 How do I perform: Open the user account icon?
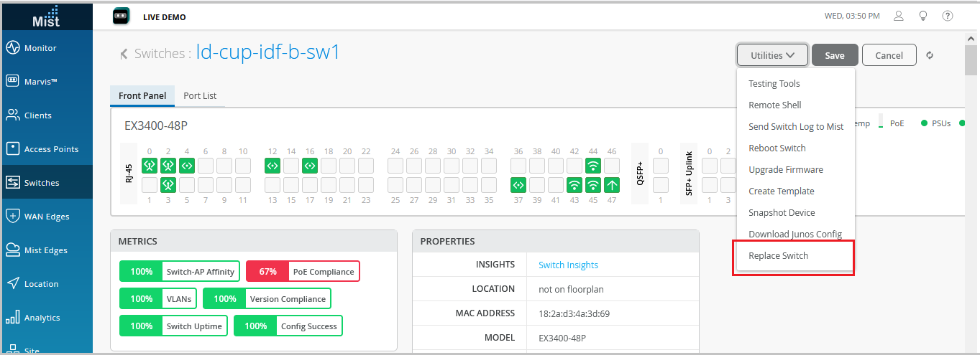(x=898, y=16)
